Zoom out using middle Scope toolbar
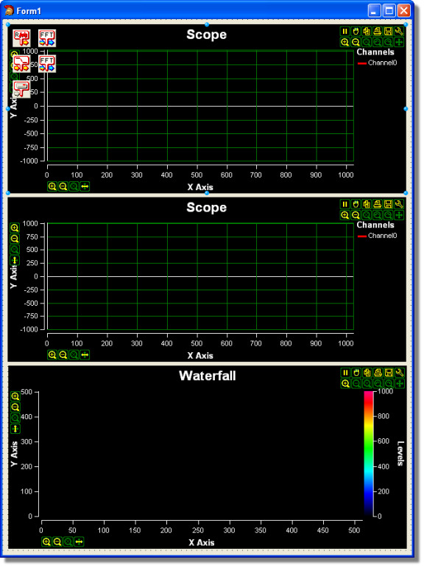 [x=356, y=215]
